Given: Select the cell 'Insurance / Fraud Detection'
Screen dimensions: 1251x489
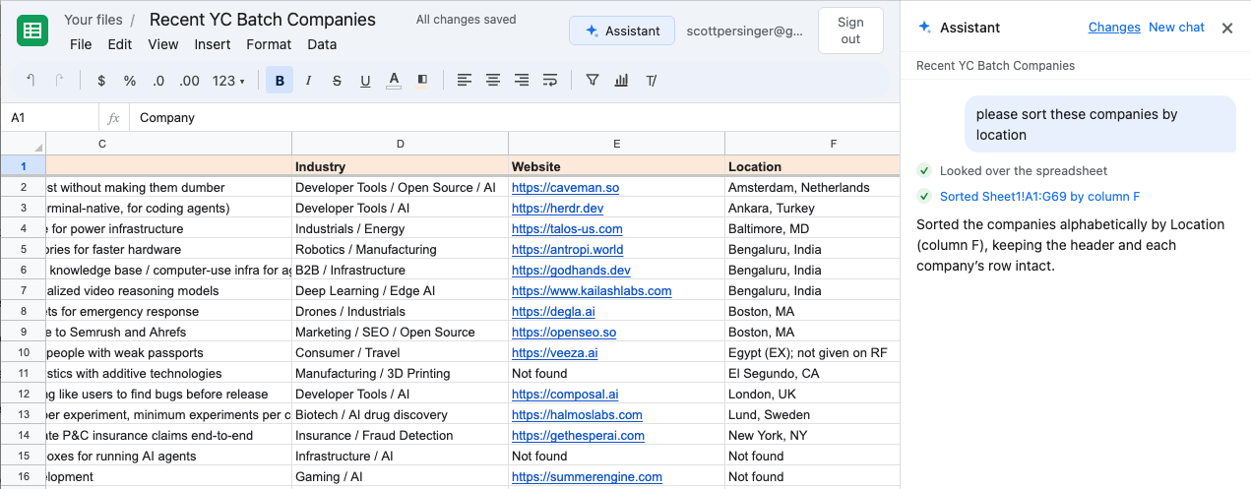Looking at the screenshot, I should (400, 436).
